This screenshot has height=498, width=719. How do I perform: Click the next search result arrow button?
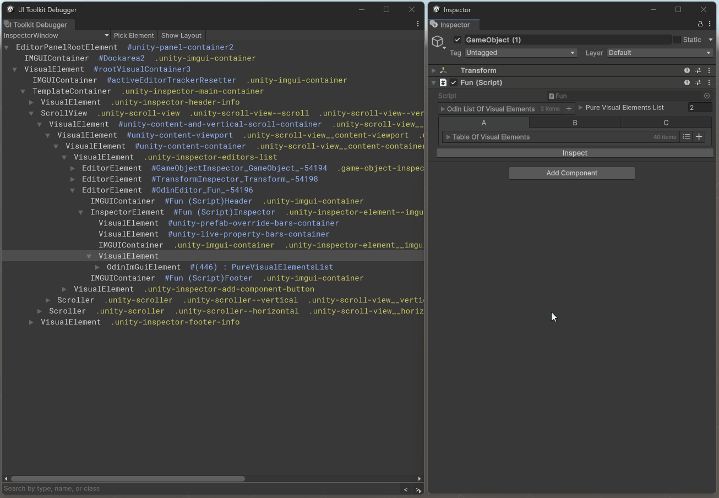(418, 490)
